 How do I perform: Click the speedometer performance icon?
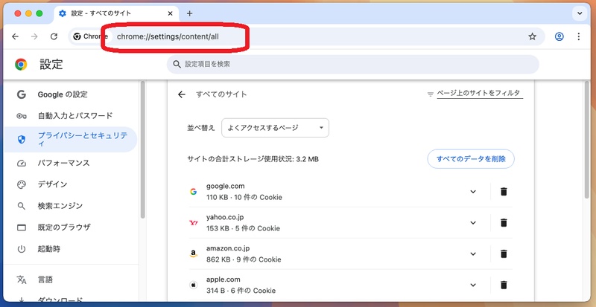point(22,164)
